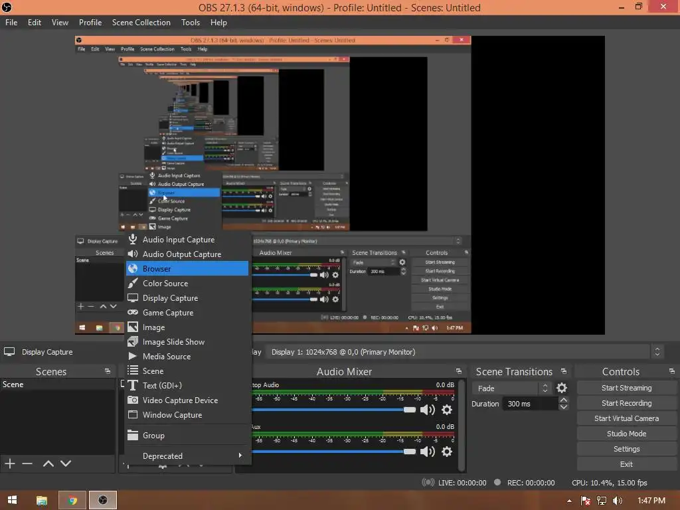Open Desktop Audio settings gear

(x=447, y=410)
